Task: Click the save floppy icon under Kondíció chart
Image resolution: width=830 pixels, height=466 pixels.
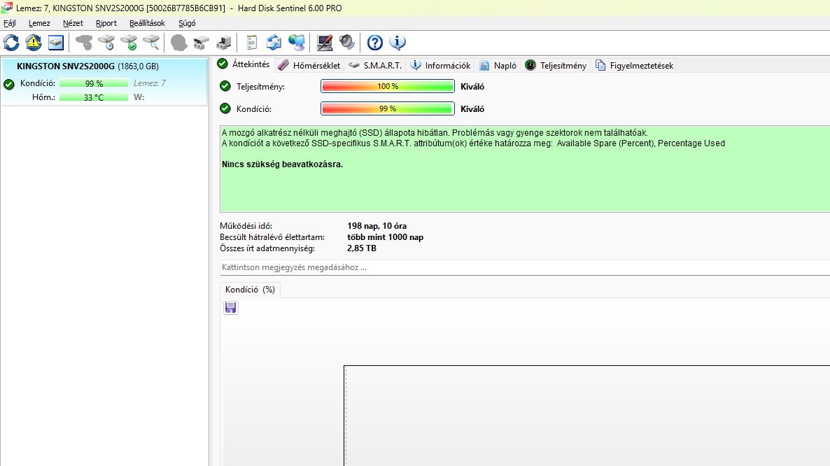Action: click(x=231, y=308)
